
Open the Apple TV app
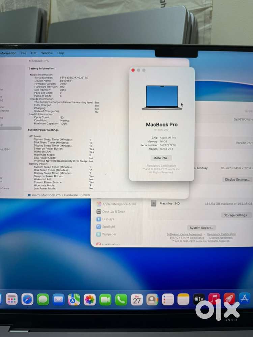coord(199,299)
